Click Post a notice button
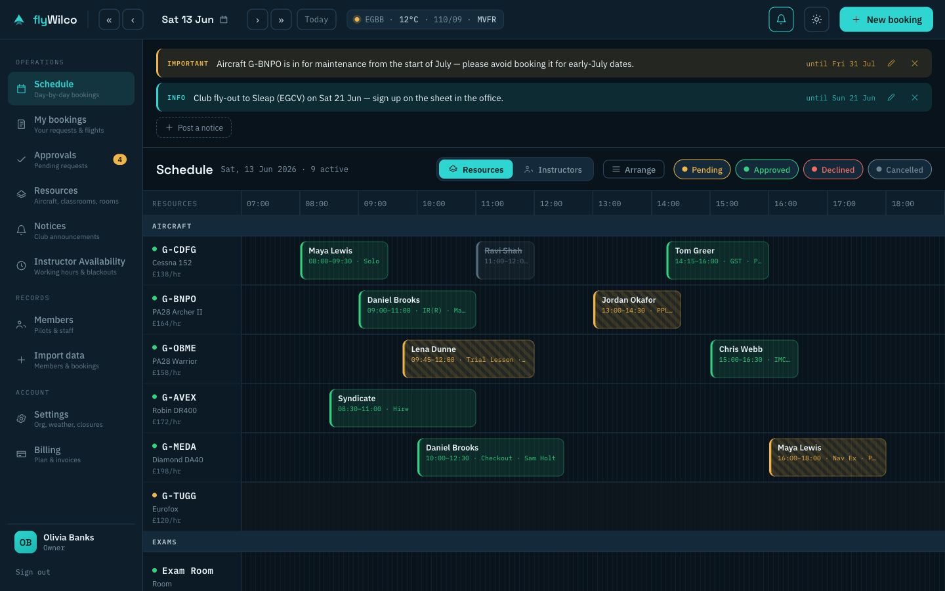Image resolution: width=945 pixels, height=591 pixels. (x=194, y=127)
